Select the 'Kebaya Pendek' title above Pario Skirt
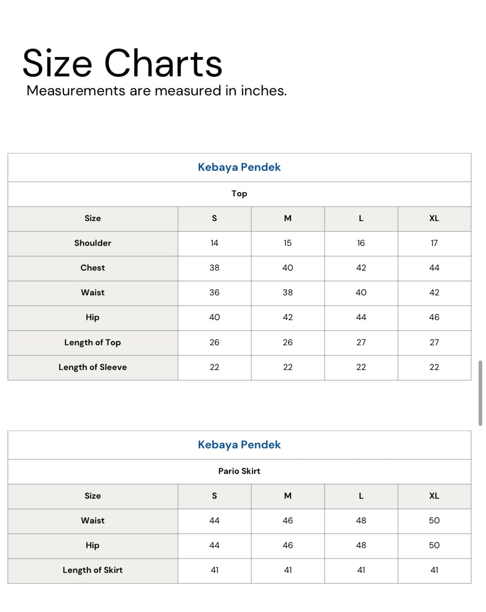This screenshot has width=486, height=612. [x=239, y=445]
